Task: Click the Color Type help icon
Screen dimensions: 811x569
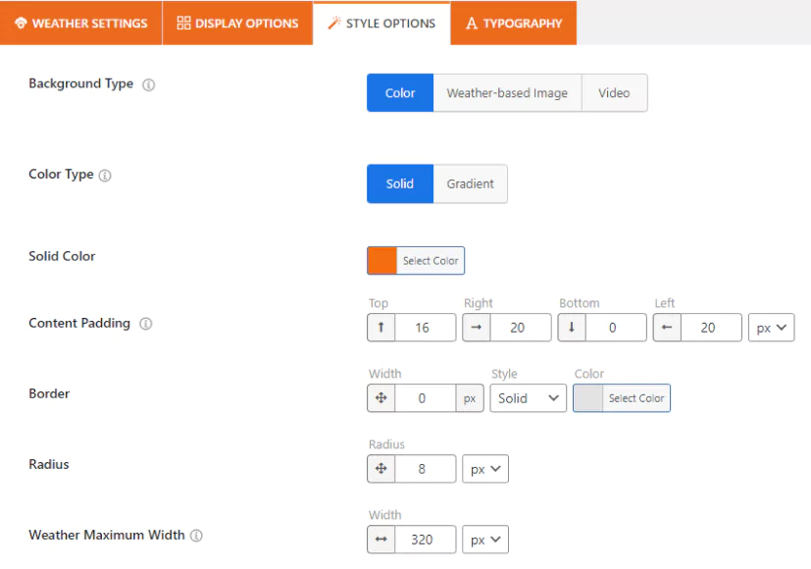Action: [105, 176]
